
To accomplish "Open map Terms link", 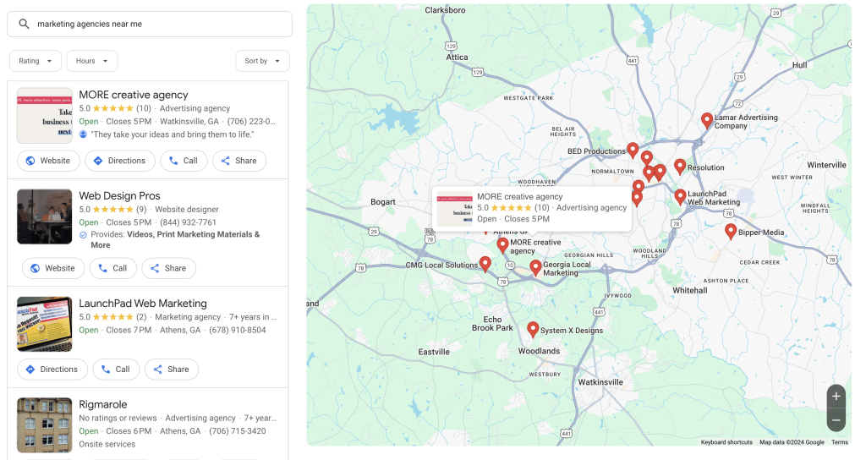I will pyautogui.click(x=840, y=442).
